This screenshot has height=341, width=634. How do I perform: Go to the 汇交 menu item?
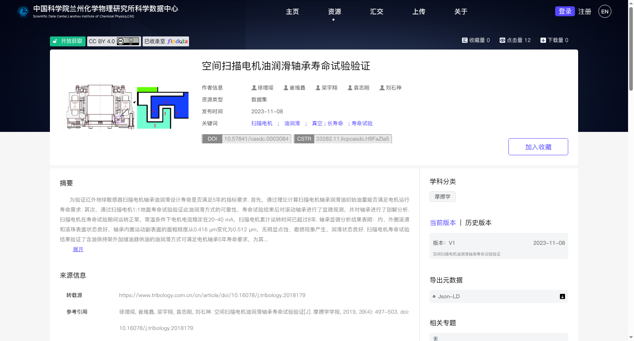[x=376, y=12]
